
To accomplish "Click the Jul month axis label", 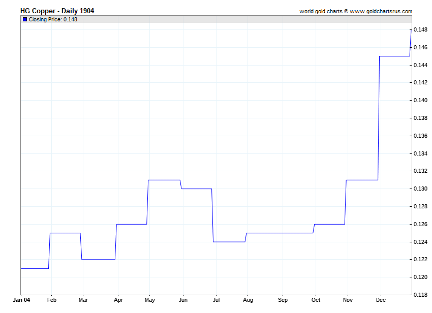I will [x=216, y=300].
